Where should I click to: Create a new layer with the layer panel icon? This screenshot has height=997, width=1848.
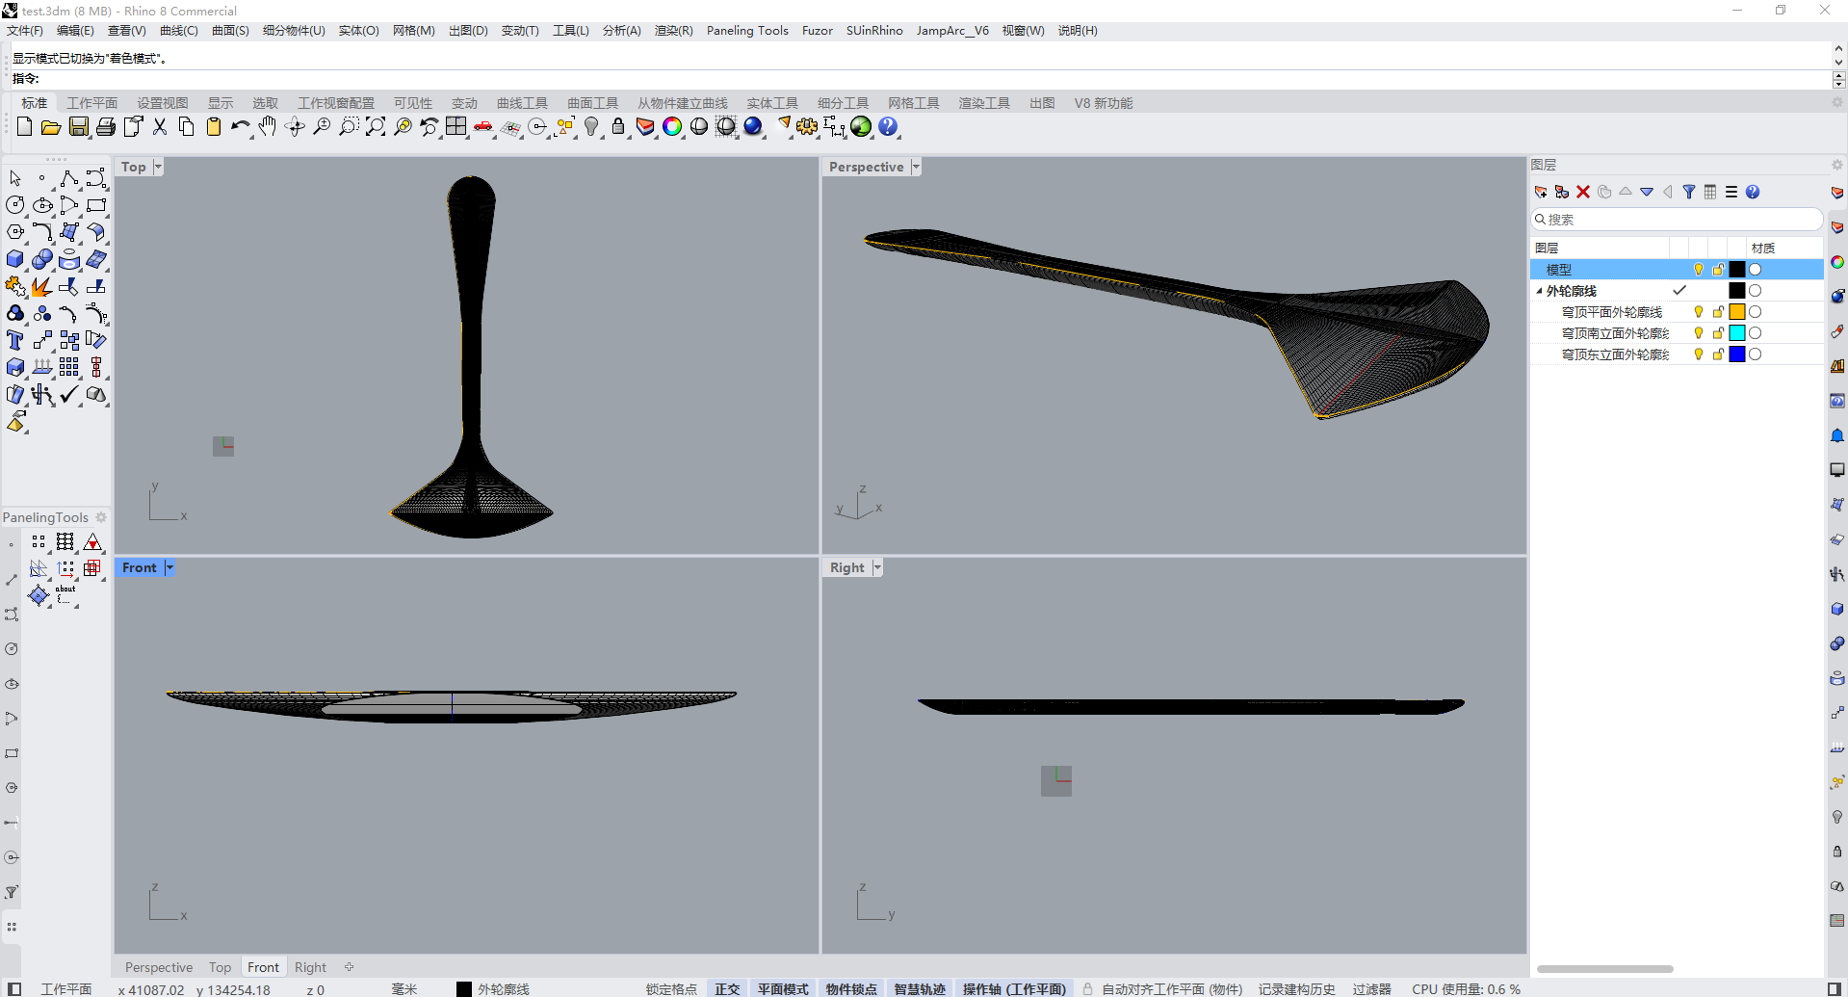click(1541, 193)
